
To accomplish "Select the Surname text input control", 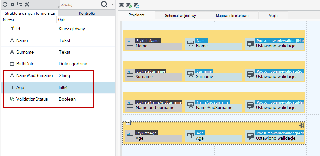I will pyautogui.click(x=214, y=75).
